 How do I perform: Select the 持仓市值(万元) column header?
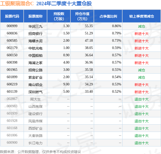pos(82,16)
